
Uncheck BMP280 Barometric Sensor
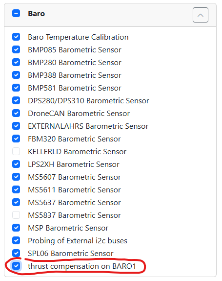16,62
